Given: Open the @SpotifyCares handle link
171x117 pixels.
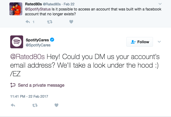Looking at the screenshot, I should [x=38, y=45].
